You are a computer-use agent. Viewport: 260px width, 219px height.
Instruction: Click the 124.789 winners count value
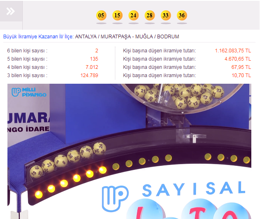tap(89, 75)
